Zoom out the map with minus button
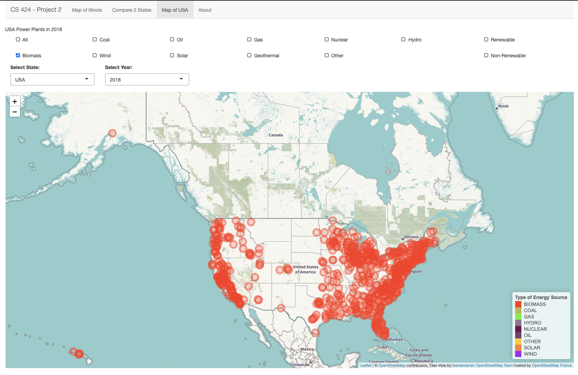578x375 pixels. click(x=15, y=112)
